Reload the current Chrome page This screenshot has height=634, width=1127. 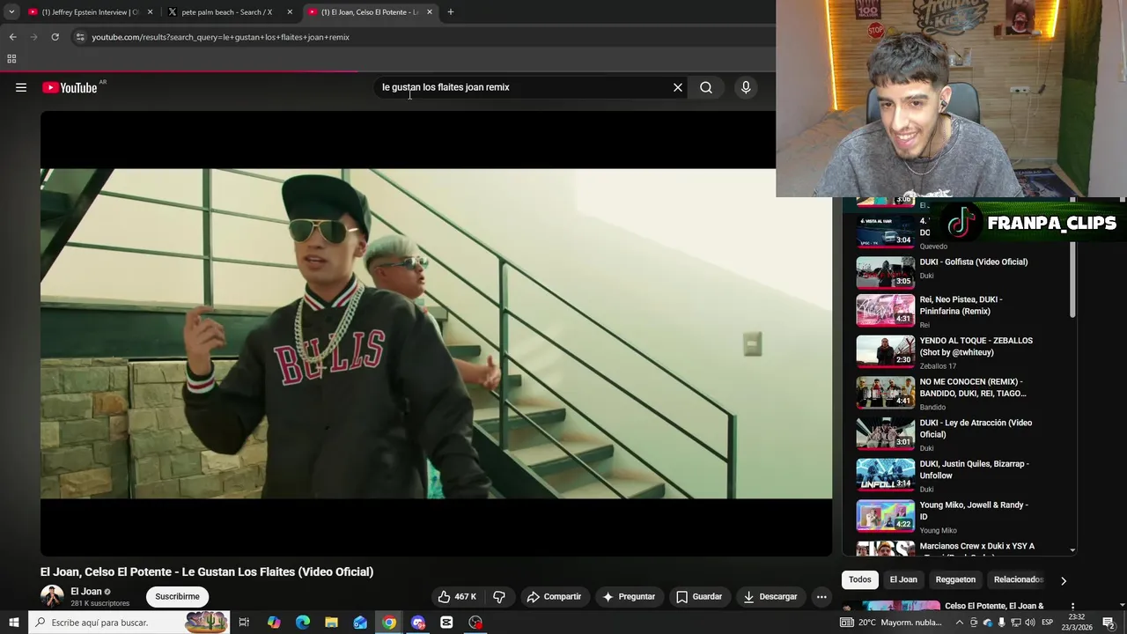(x=55, y=37)
